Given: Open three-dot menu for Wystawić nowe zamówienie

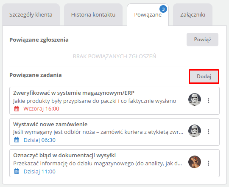Looking at the screenshot, I should tap(209, 132).
